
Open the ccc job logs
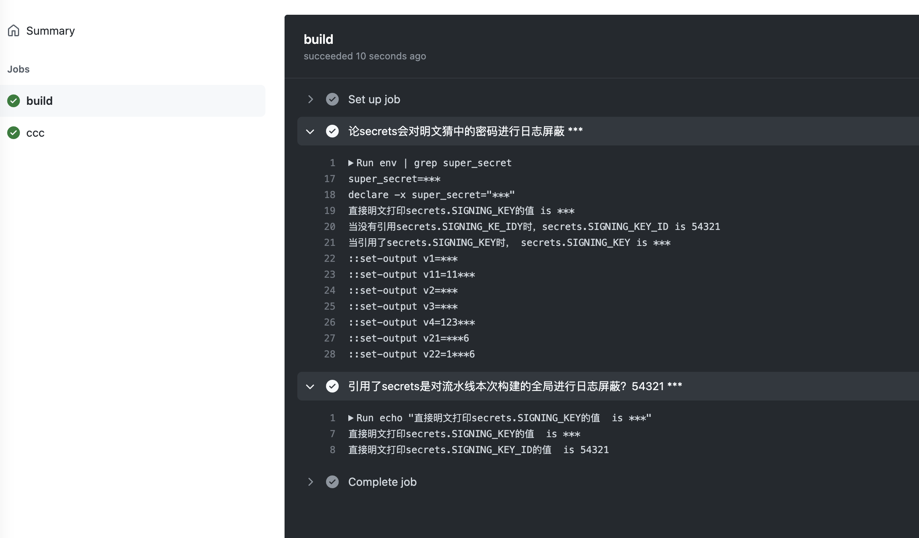click(35, 133)
